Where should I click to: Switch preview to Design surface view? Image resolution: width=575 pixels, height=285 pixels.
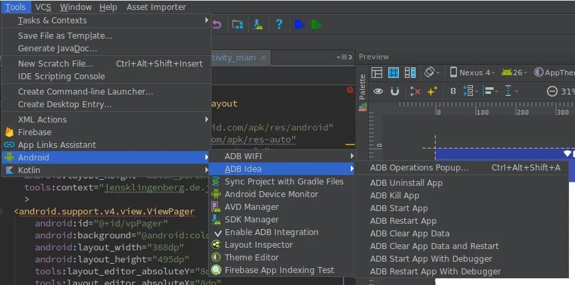coord(377,73)
